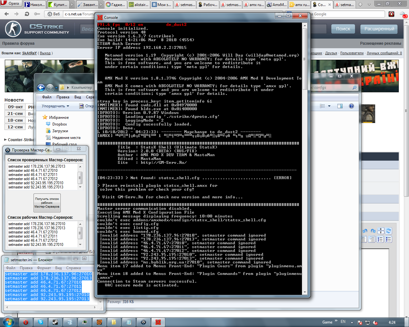Screen dimensions: 409x327
Task: Open Skype from the taskbar
Action: (41, 322)
